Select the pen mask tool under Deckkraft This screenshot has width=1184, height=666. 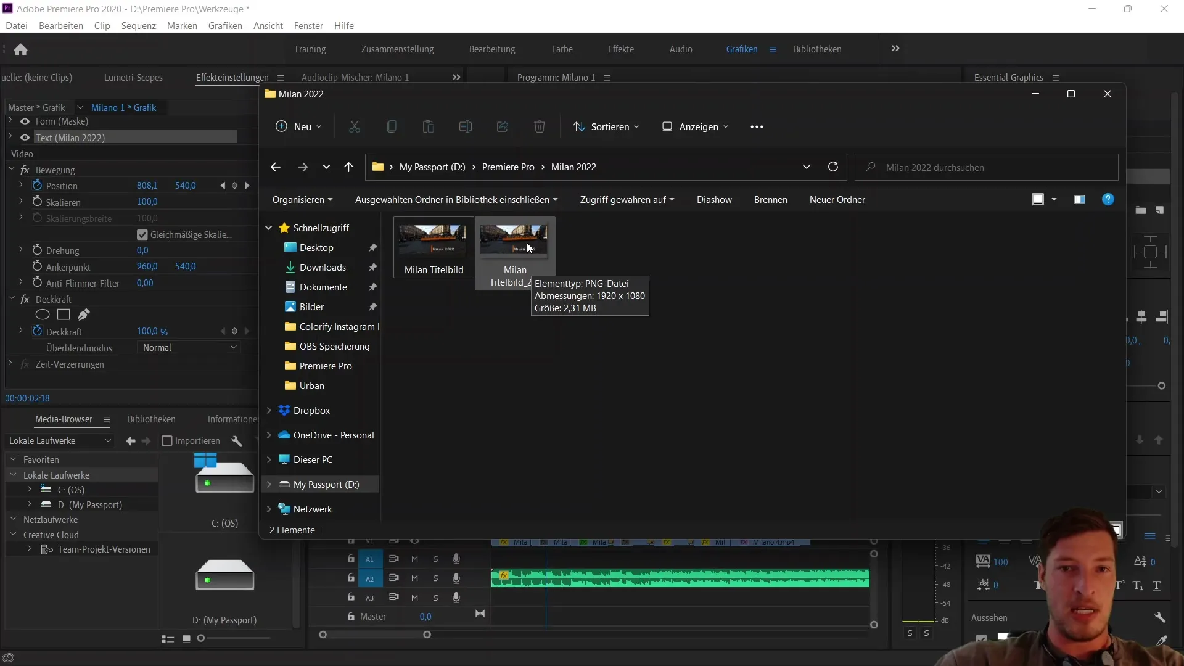click(84, 314)
